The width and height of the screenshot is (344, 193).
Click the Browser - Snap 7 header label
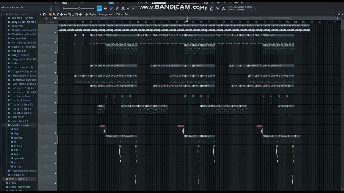click(x=20, y=14)
